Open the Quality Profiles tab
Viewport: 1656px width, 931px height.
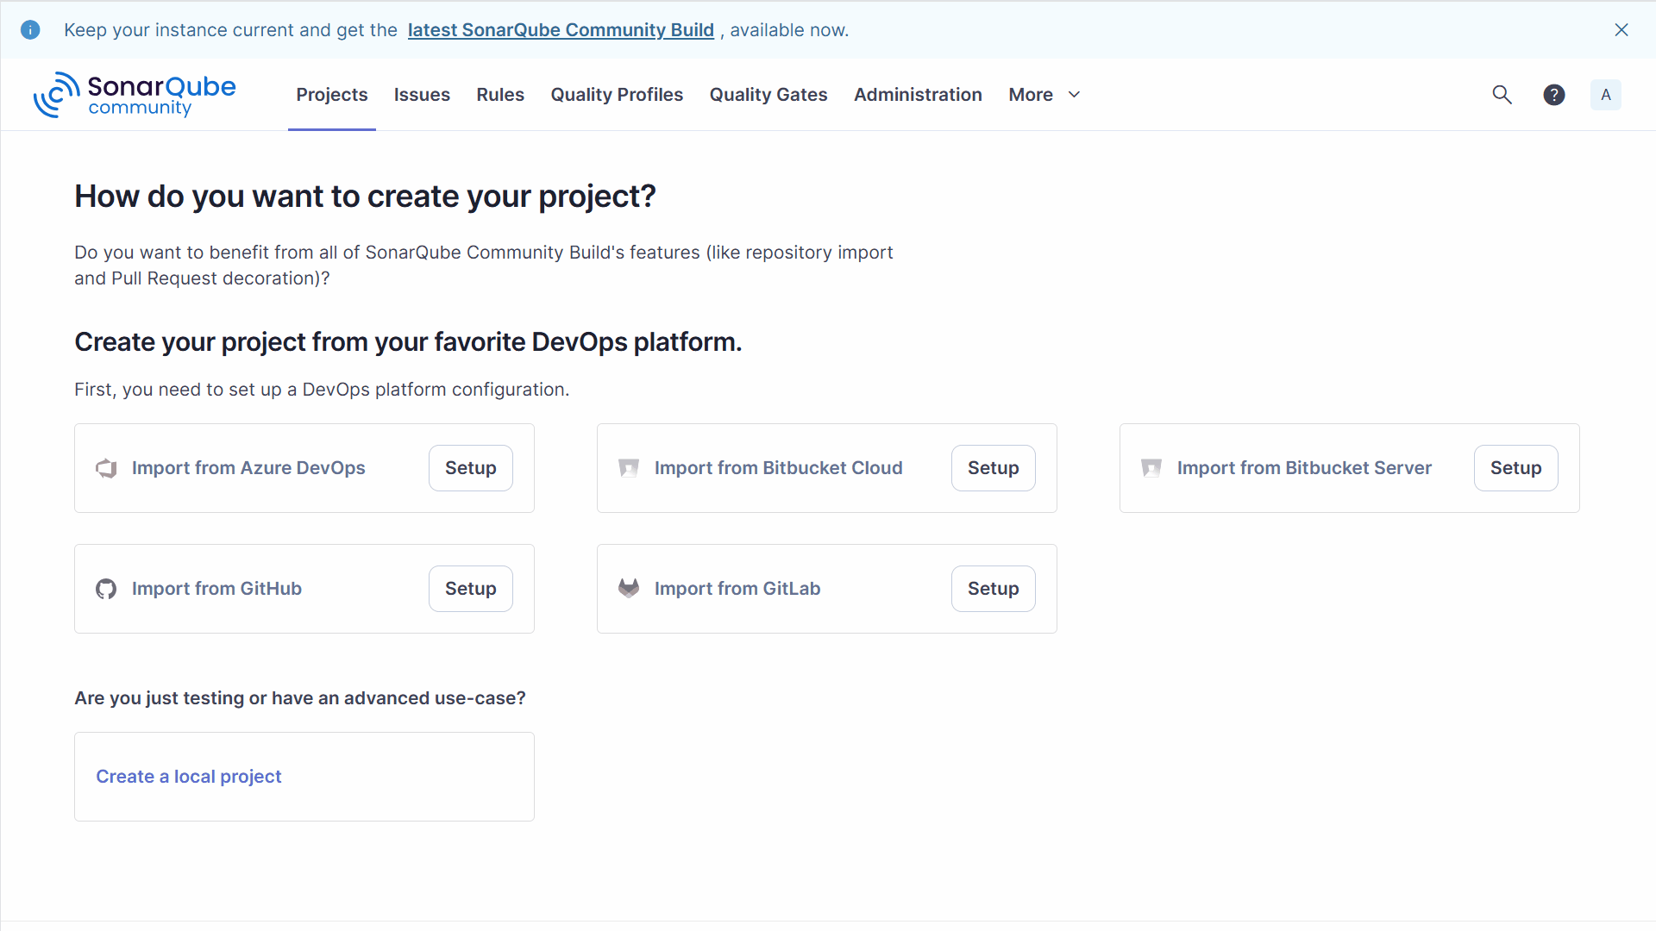(617, 95)
